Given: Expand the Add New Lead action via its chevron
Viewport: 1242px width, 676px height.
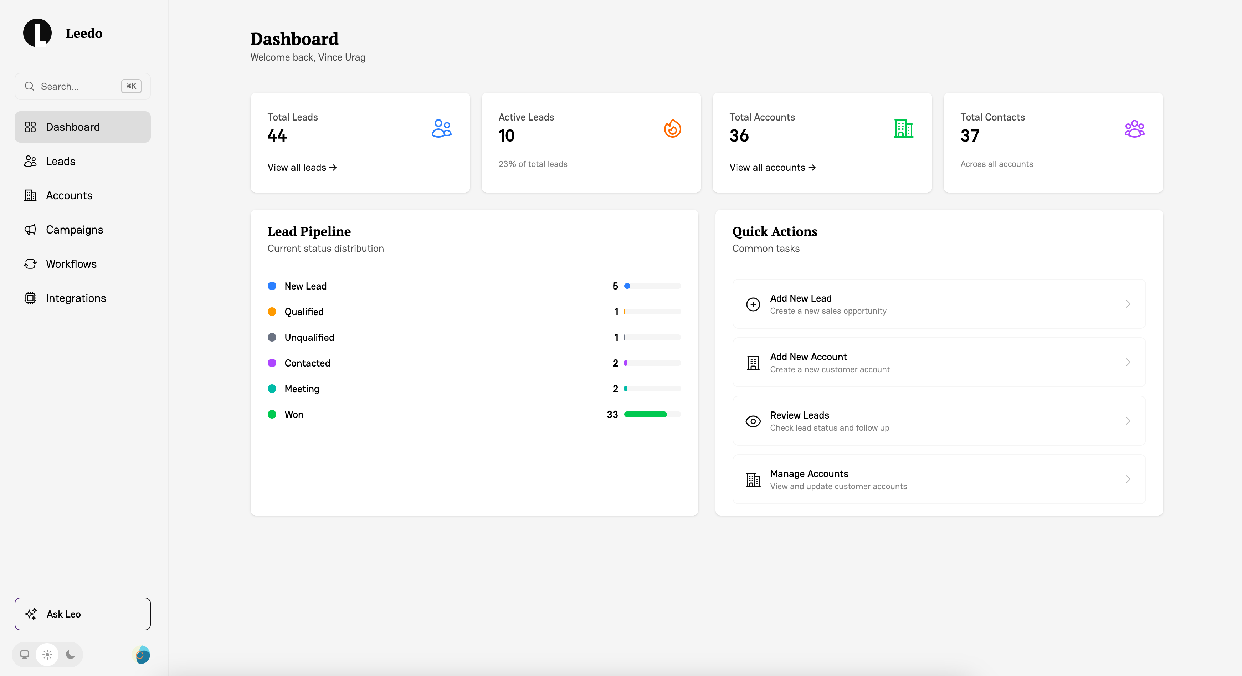Looking at the screenshot, I should 1128,304.
